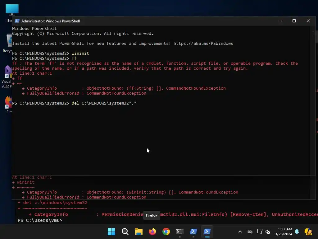This screenshot has width=318, height=239.
Task: Select the active PowerShell taskbar icon
Action: coord(207,232)
